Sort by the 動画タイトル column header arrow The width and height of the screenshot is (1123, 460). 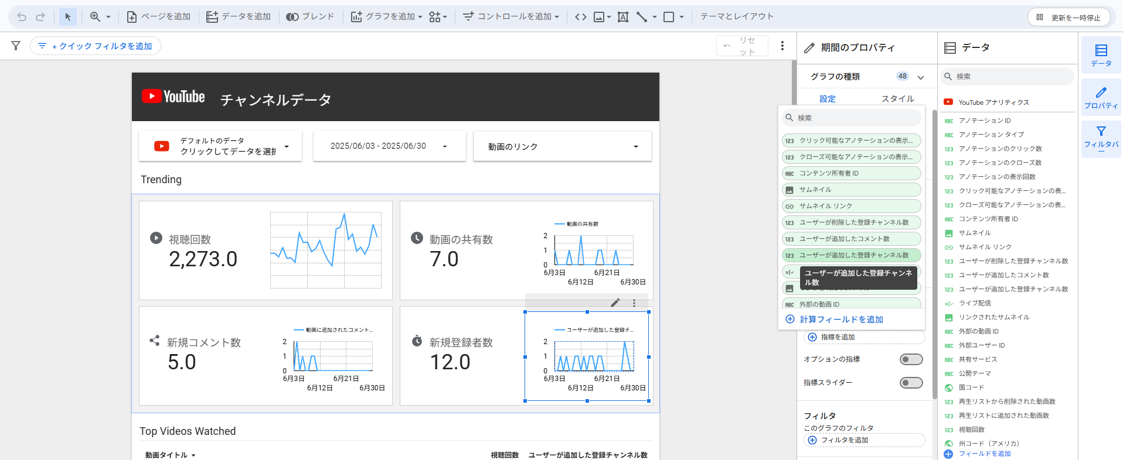point(193,455)
